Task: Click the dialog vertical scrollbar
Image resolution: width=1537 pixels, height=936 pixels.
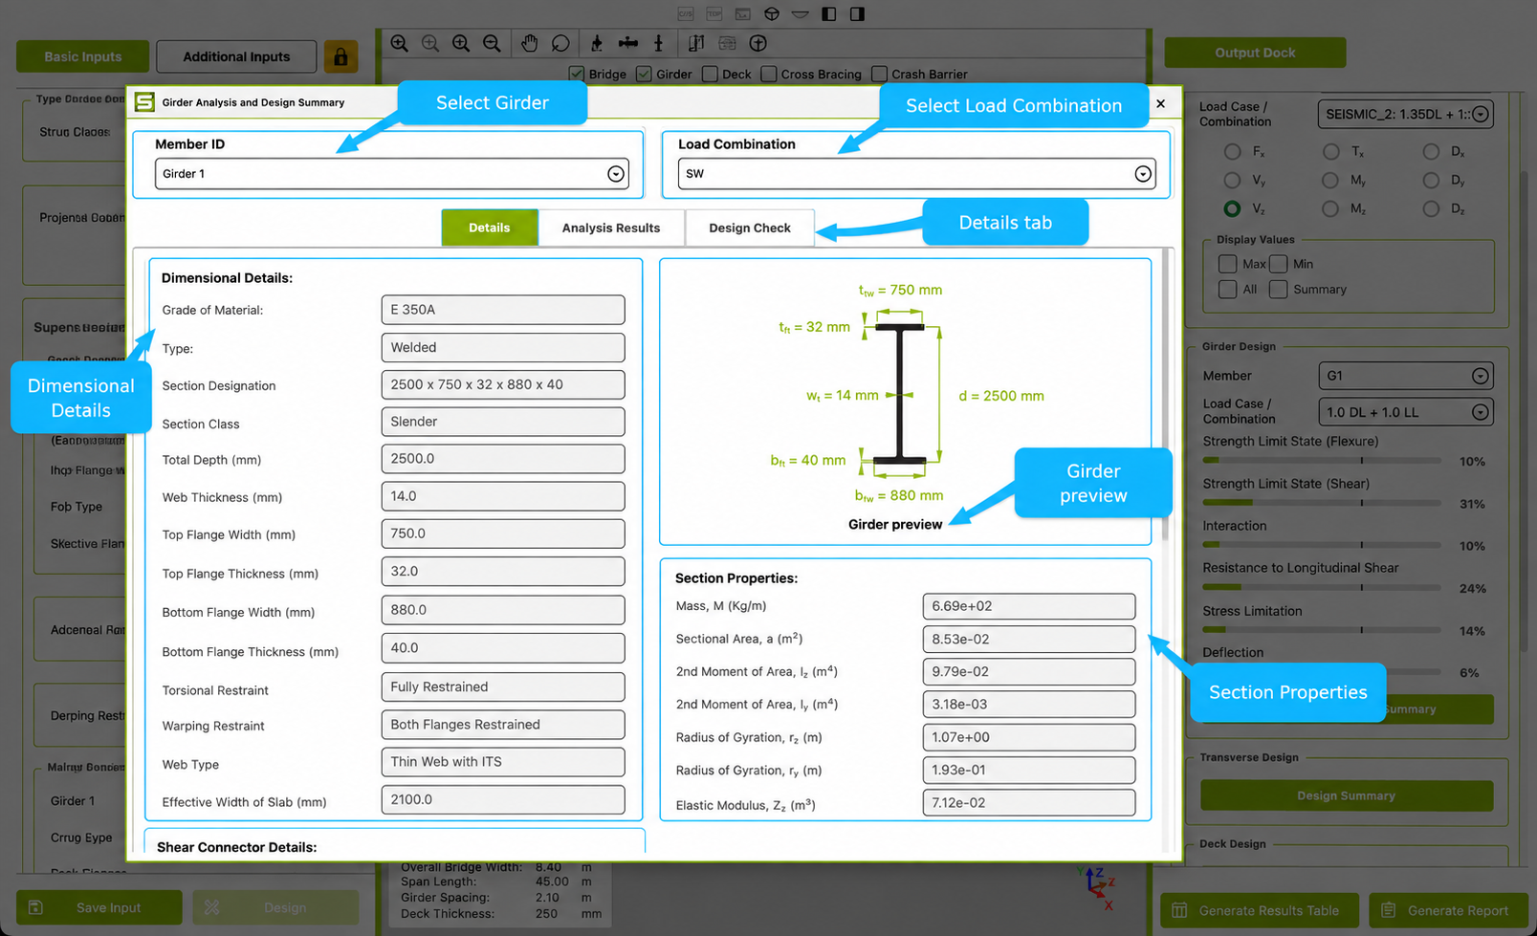Action: (1165, 394)
